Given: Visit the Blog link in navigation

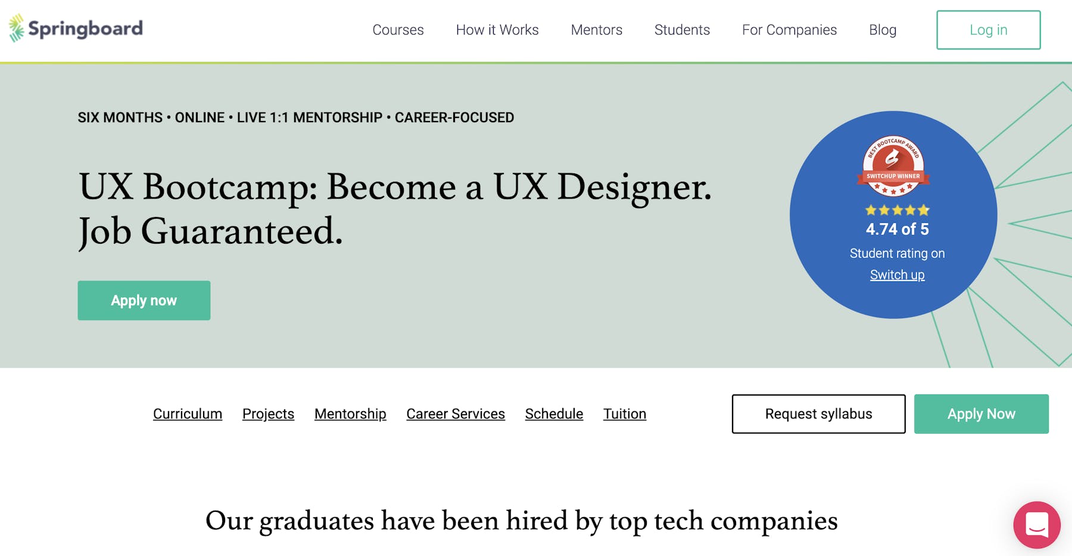Looking at the screenshot, I should pyautogui.click(x=883, y=30).
